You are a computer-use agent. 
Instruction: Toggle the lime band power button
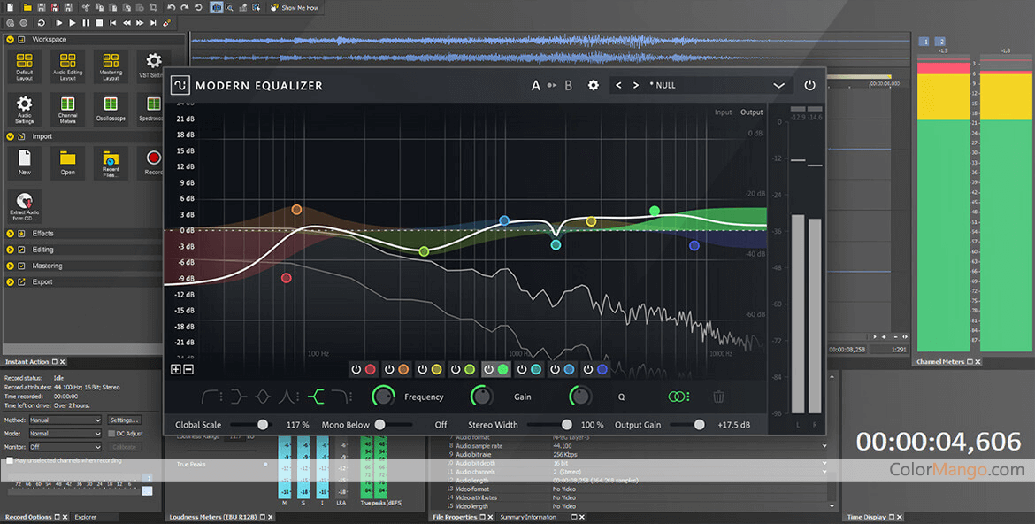tap(456, 369)
